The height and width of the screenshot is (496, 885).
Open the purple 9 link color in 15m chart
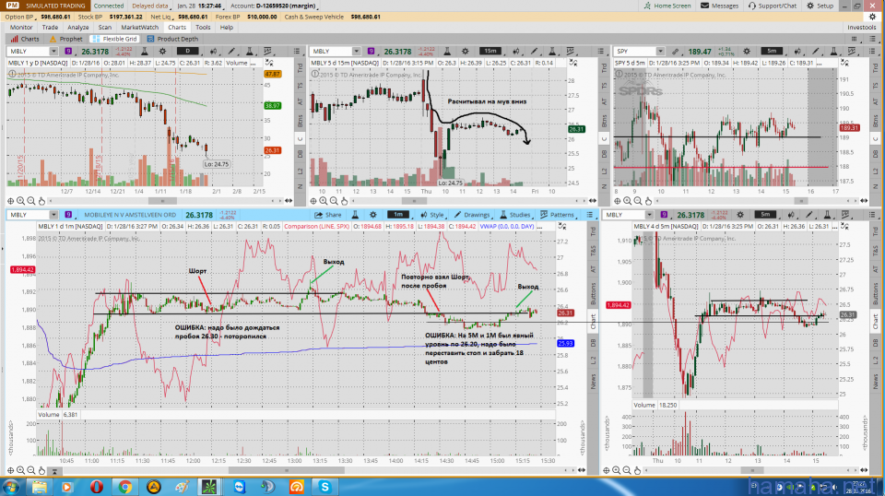pos(371,52)
